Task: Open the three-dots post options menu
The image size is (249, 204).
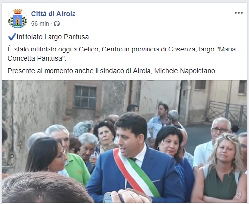Action: click(x=239, y=13)
